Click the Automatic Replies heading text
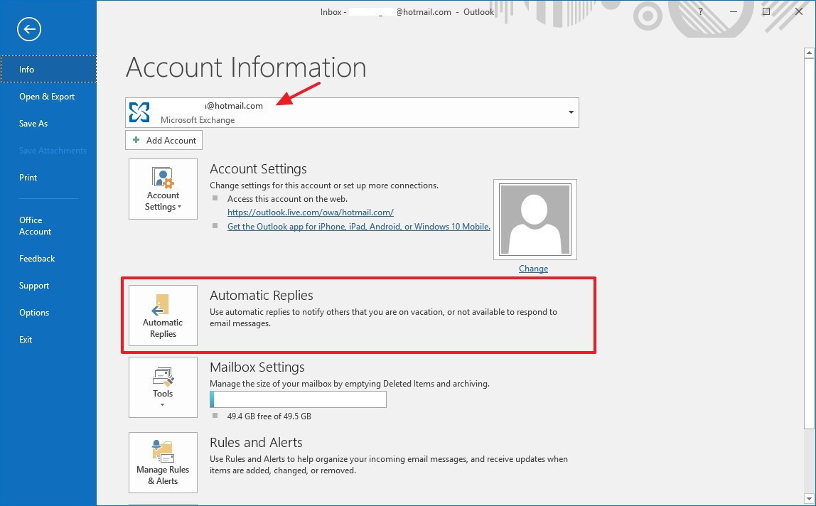The height and width of the screenshot is (506, 816). (x=262, y=295)
